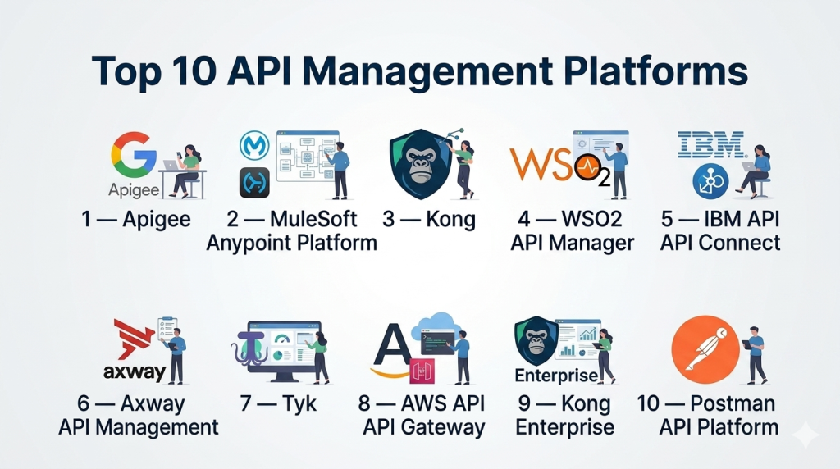The width and height of the screenshot is (840, 469).
Task: Click the sparkle star in bottom corner
Action: [x=805, y=435]
